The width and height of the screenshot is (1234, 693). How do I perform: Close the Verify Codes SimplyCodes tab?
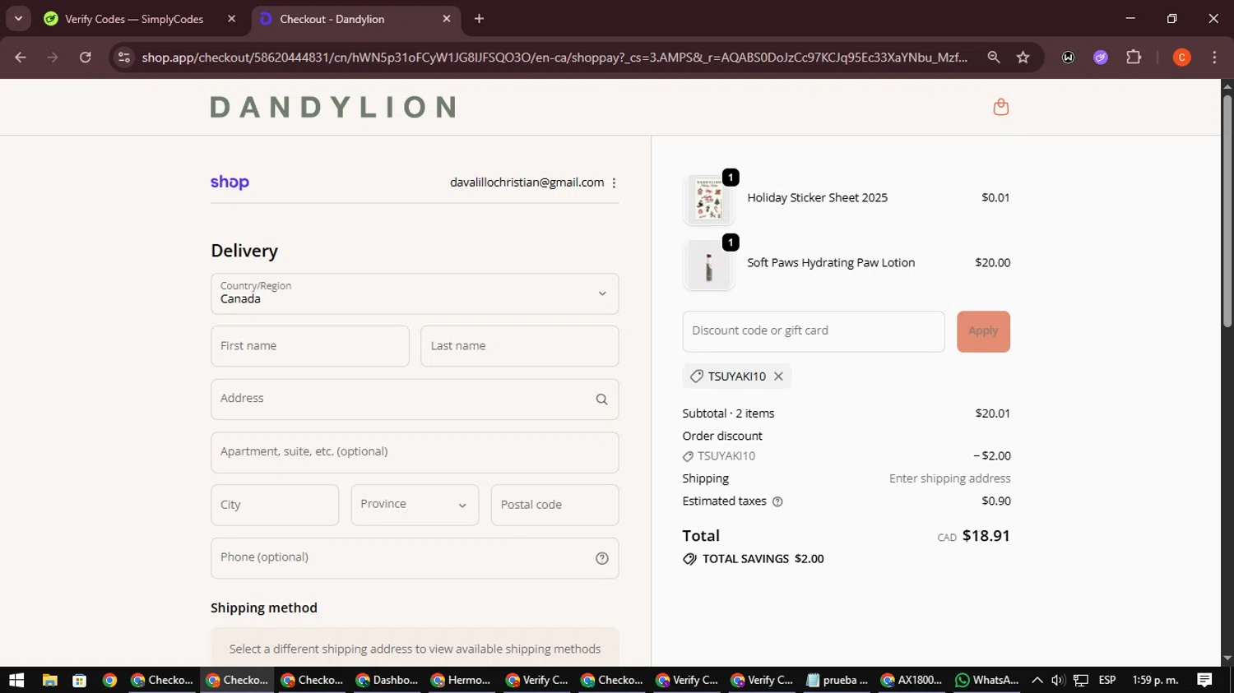point(231,19)
